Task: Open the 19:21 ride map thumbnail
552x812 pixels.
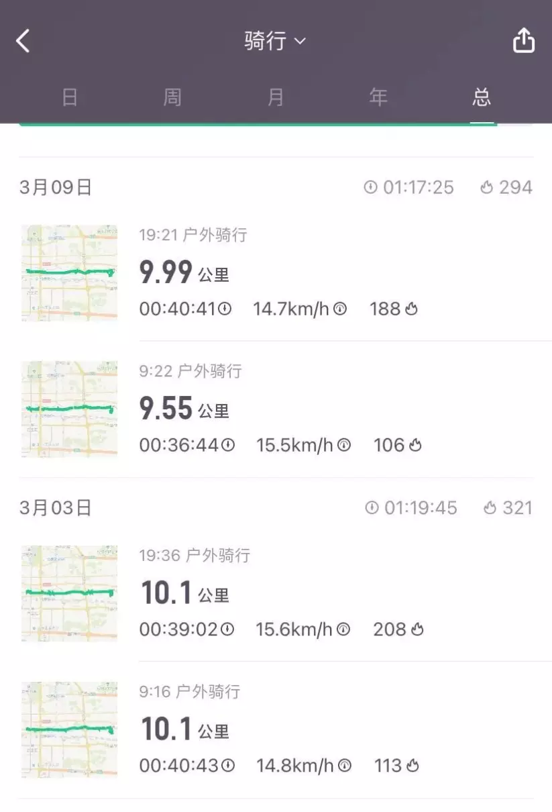Action: click(x=69, y=273)
